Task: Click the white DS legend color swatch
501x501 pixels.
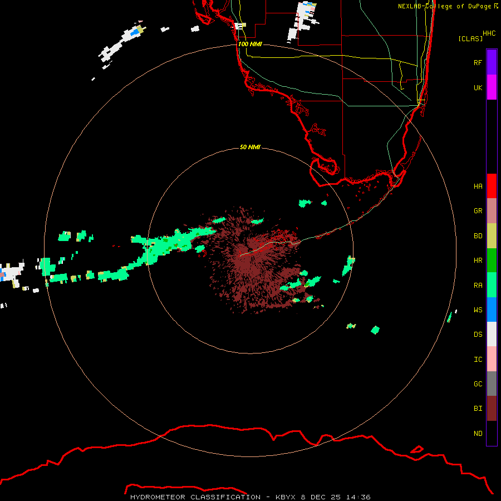Action: [492, 334]
